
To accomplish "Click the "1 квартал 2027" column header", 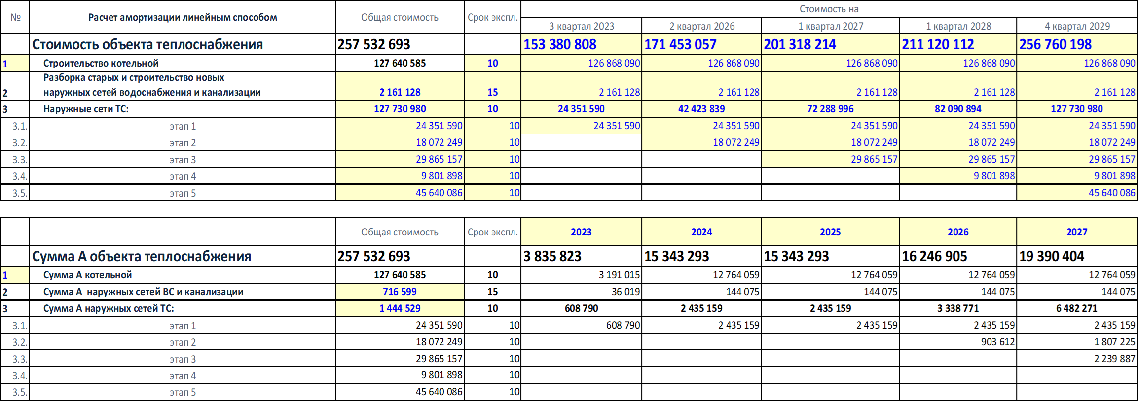I will (831, 26).
